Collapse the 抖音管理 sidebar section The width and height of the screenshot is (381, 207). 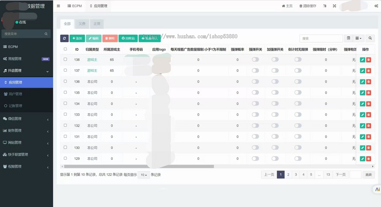26,71
